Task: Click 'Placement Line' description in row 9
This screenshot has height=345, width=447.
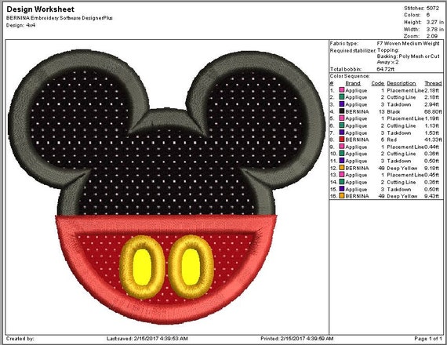Action: (405, 147)
